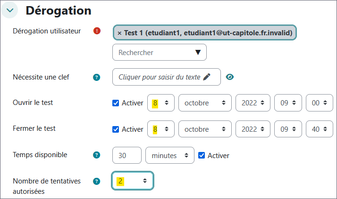Change the opening hour 09 selector
The width and height of the screenshot is (337, 199).
click(x=289, y=103)
